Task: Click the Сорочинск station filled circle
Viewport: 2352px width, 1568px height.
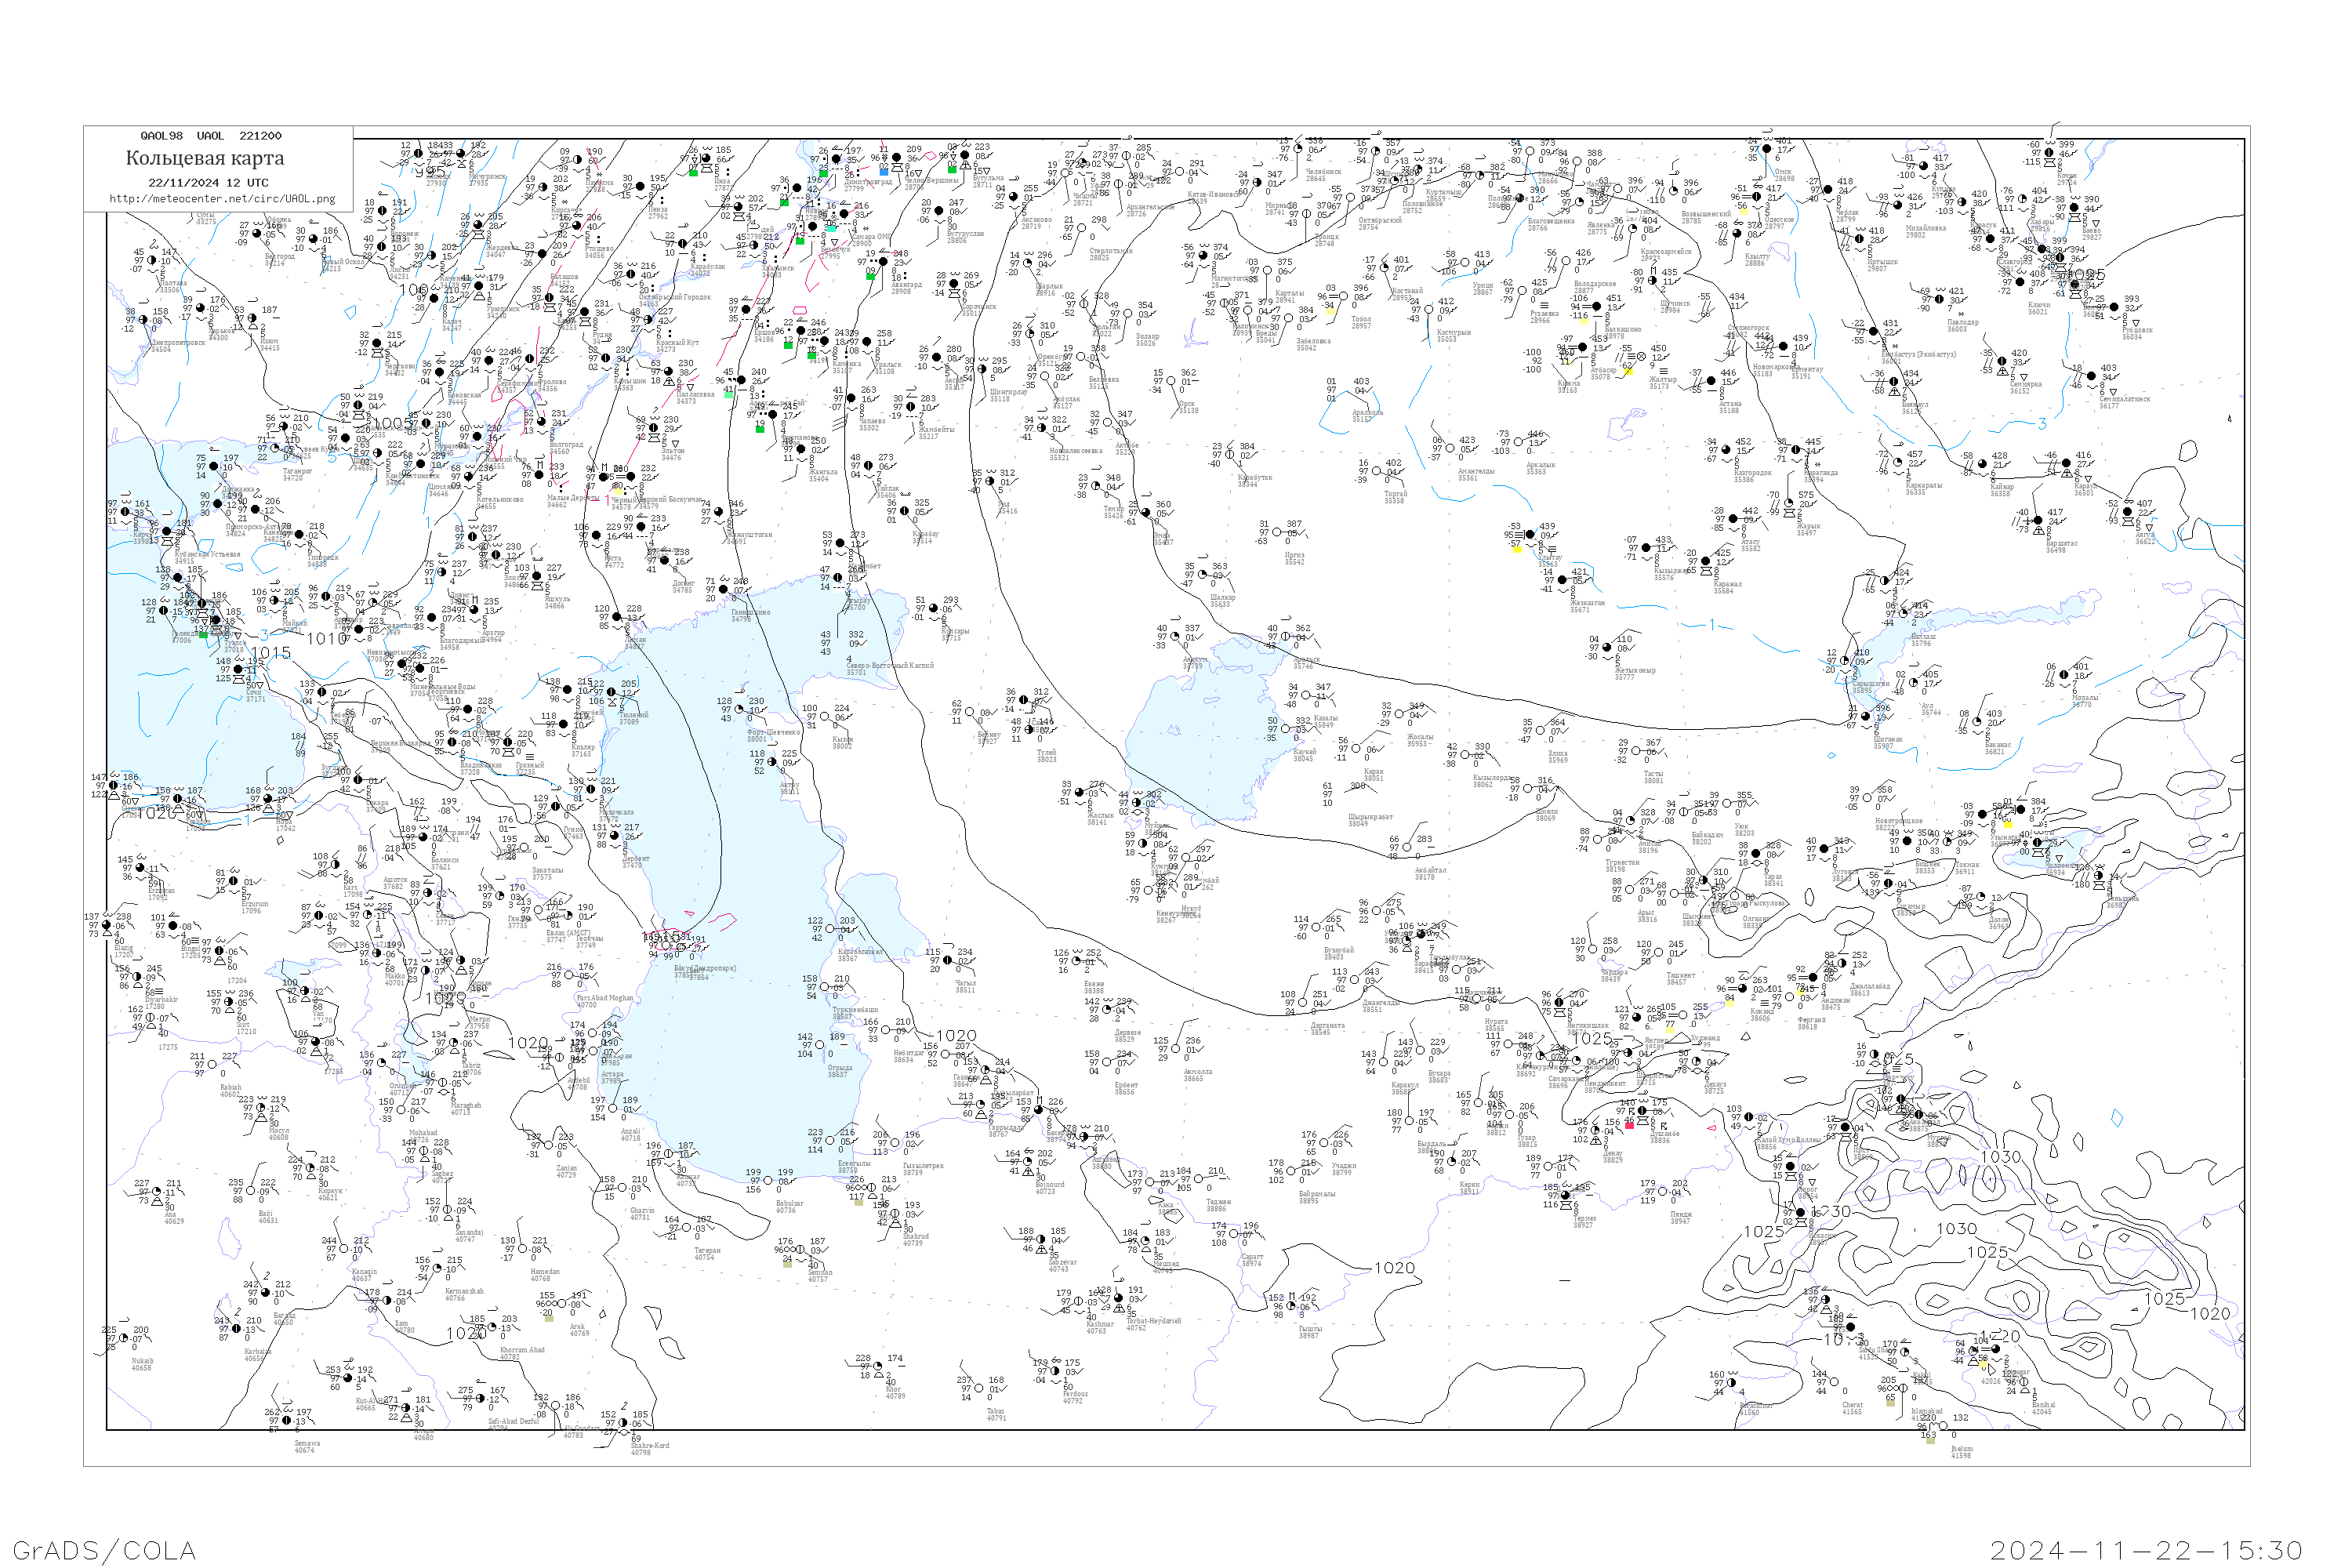Action: [x=953, y=284]
